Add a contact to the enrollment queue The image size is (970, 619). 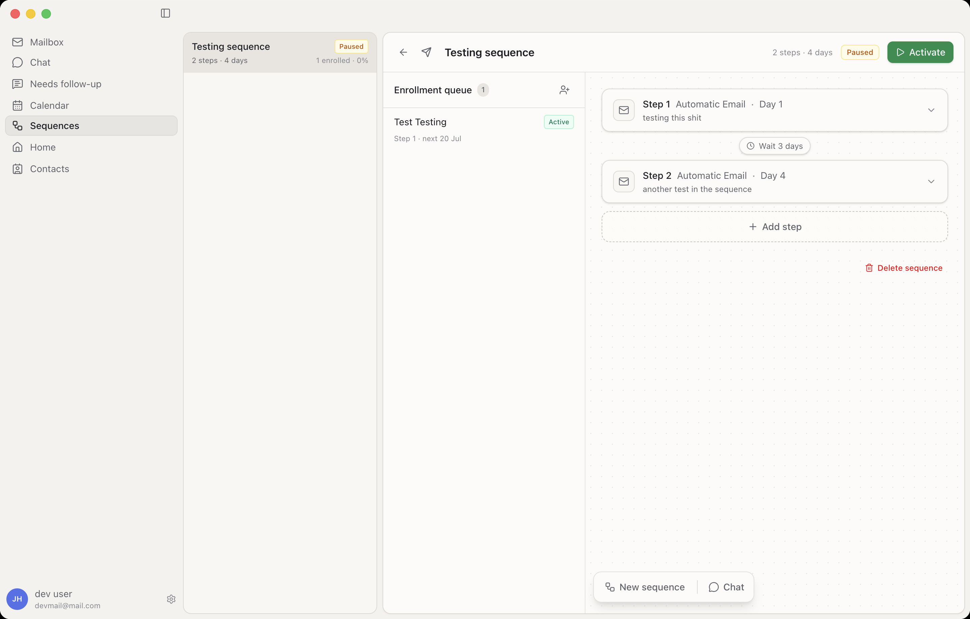564,90
